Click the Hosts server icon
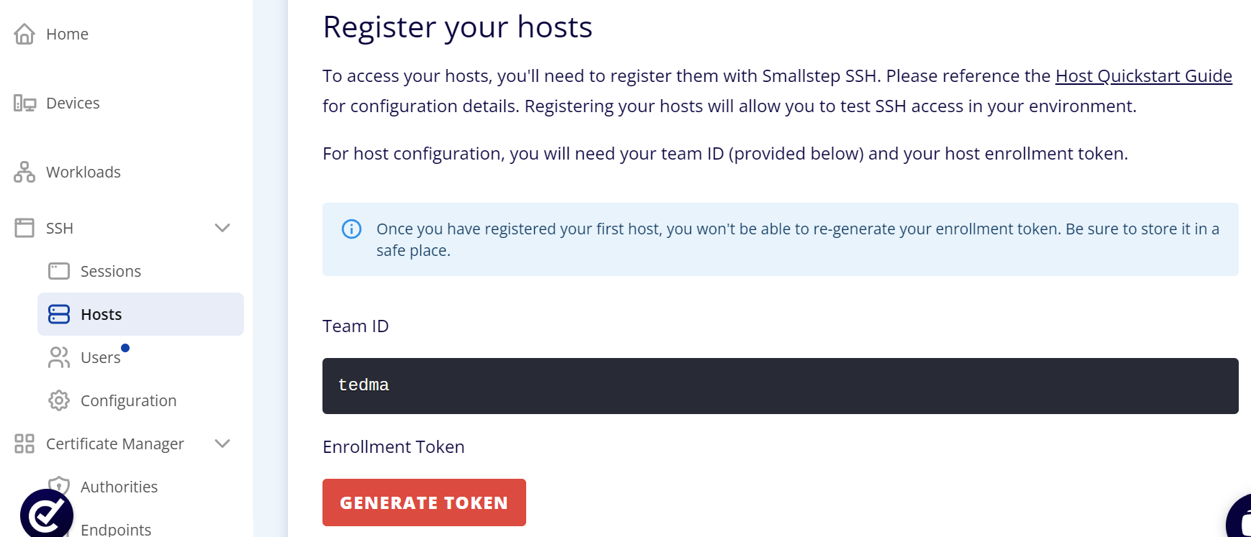 (58, 314)
